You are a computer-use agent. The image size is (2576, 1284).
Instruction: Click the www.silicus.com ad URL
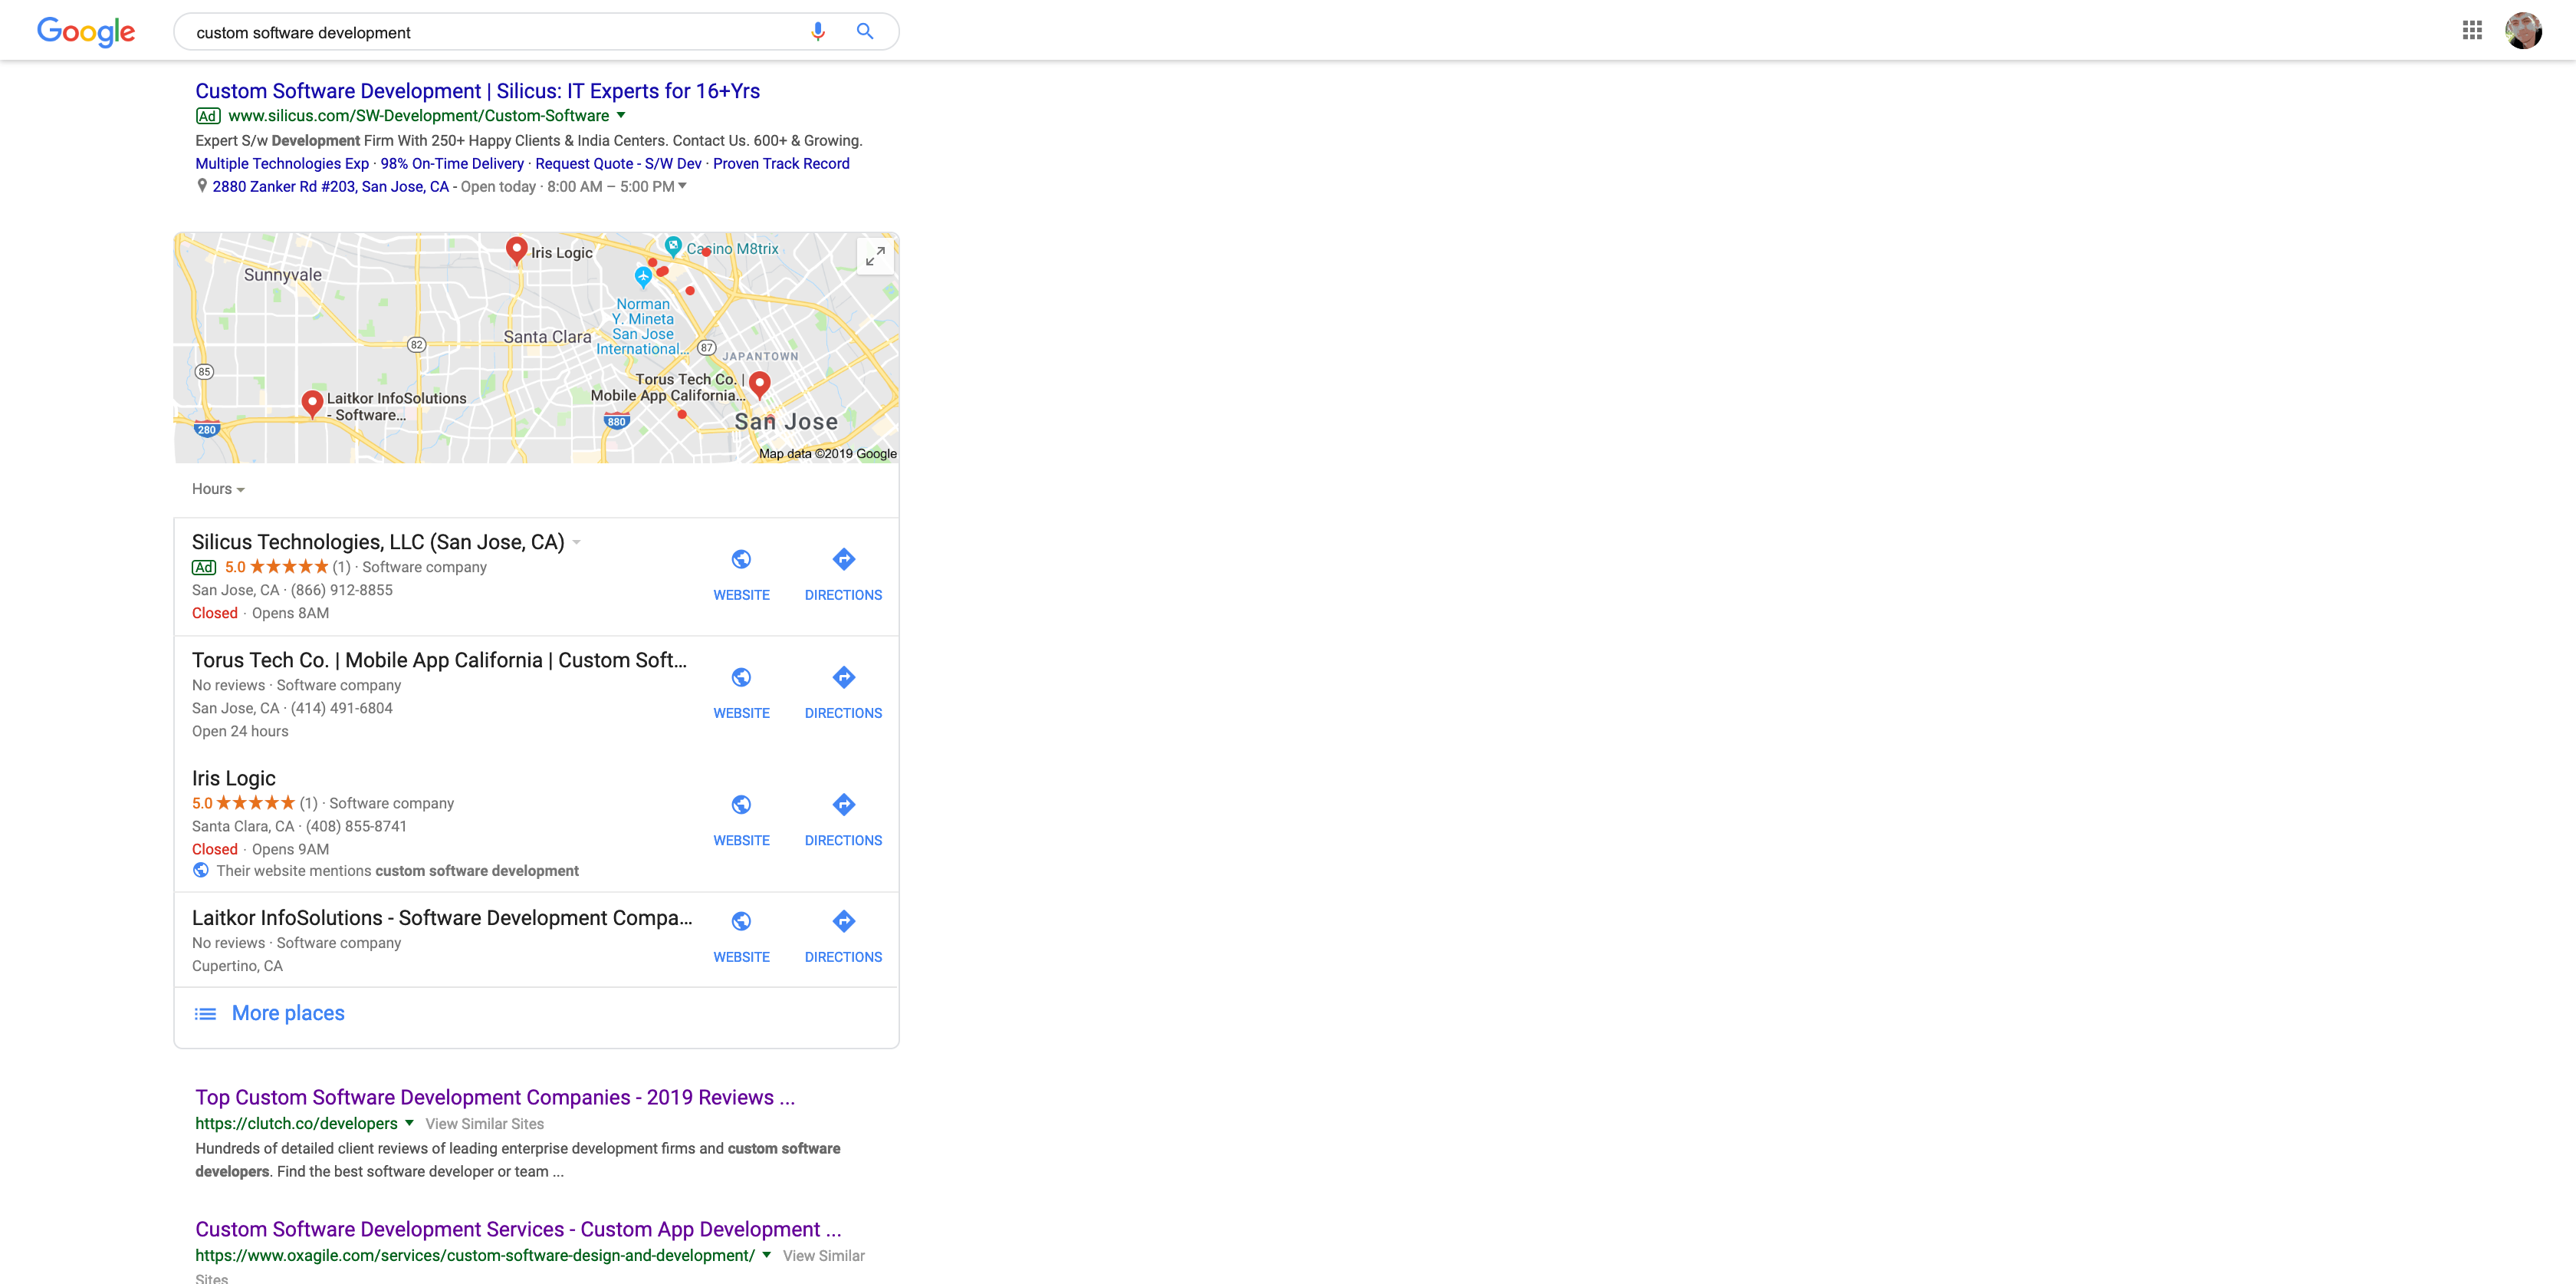(x=418, y=116)
